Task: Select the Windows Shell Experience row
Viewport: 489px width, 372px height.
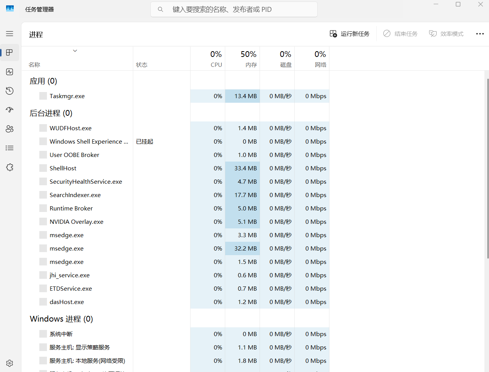Action: tap(176, 141)
